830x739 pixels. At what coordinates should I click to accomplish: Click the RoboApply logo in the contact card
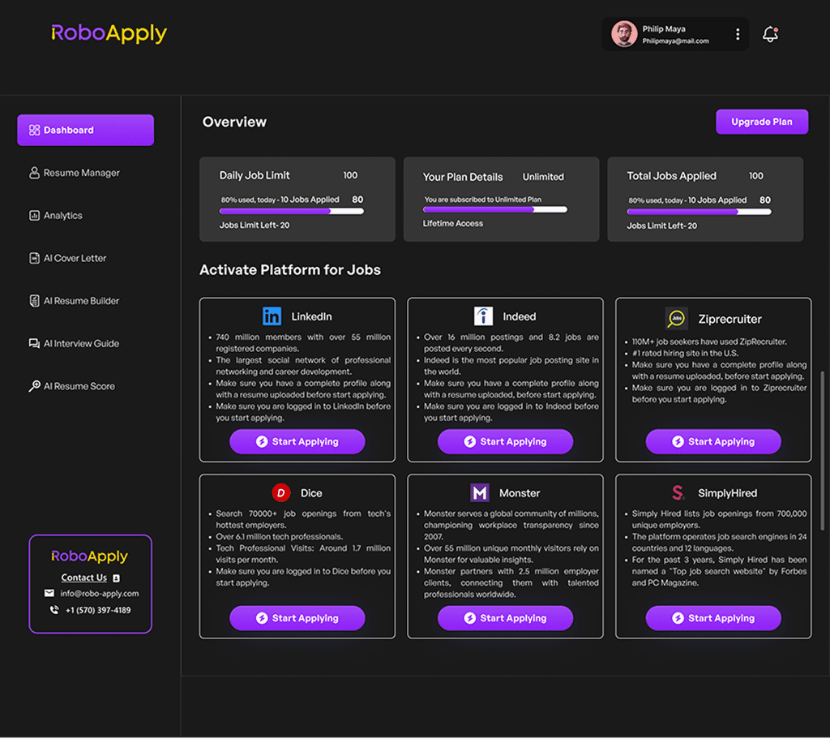click(89, 556)
